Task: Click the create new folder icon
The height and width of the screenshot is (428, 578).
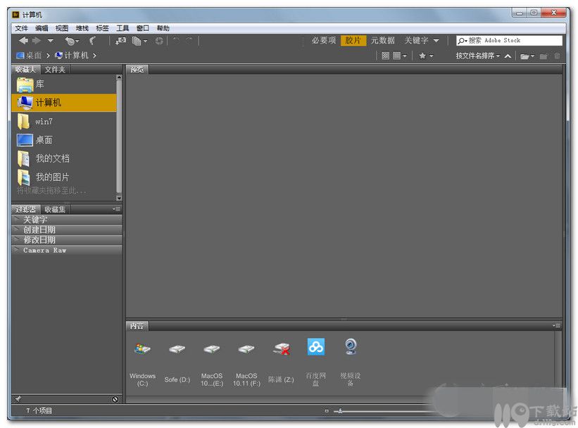Action: 544,56
